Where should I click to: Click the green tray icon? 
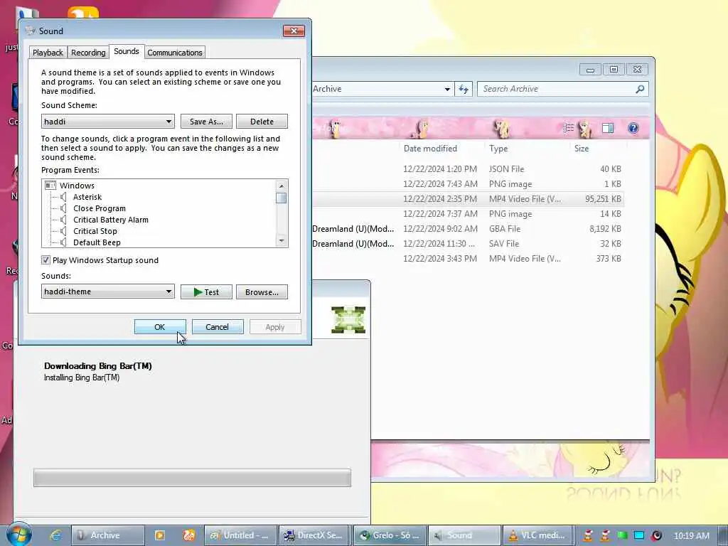pyautogui.click(x=622, y=536)
